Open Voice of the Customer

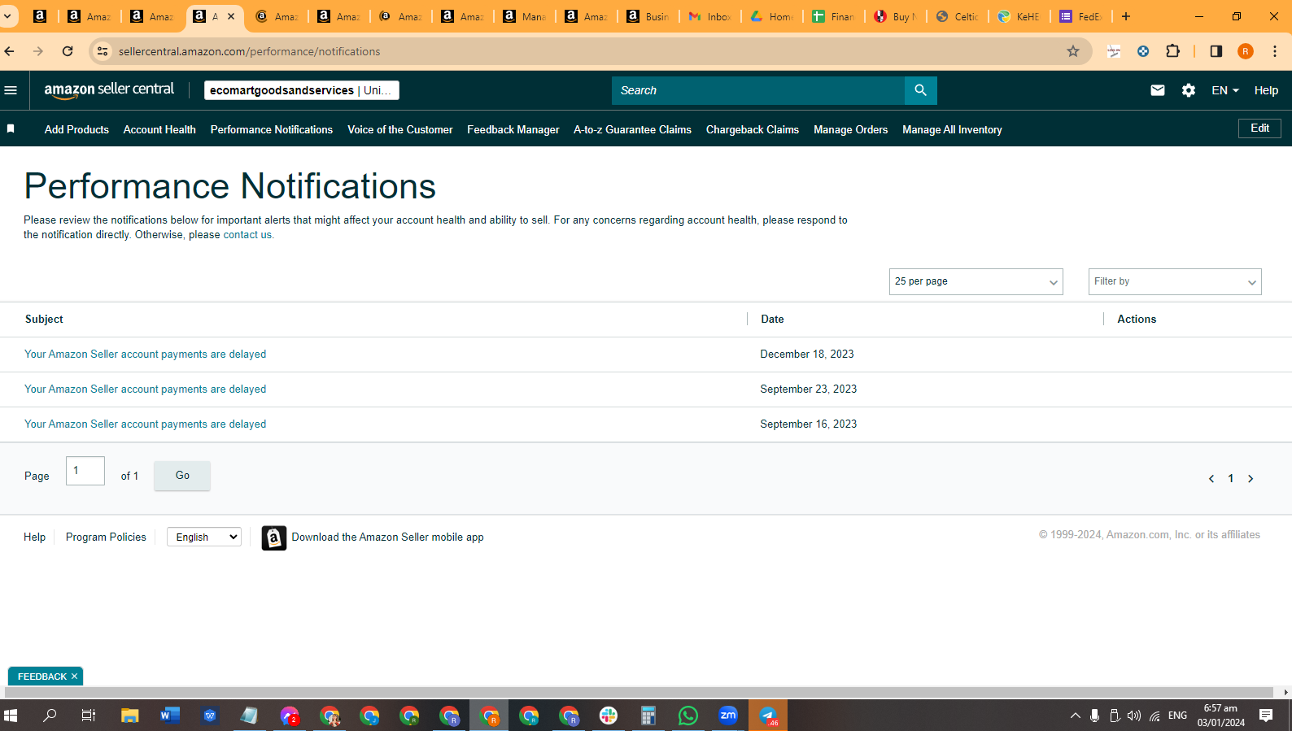click(400, 129)
